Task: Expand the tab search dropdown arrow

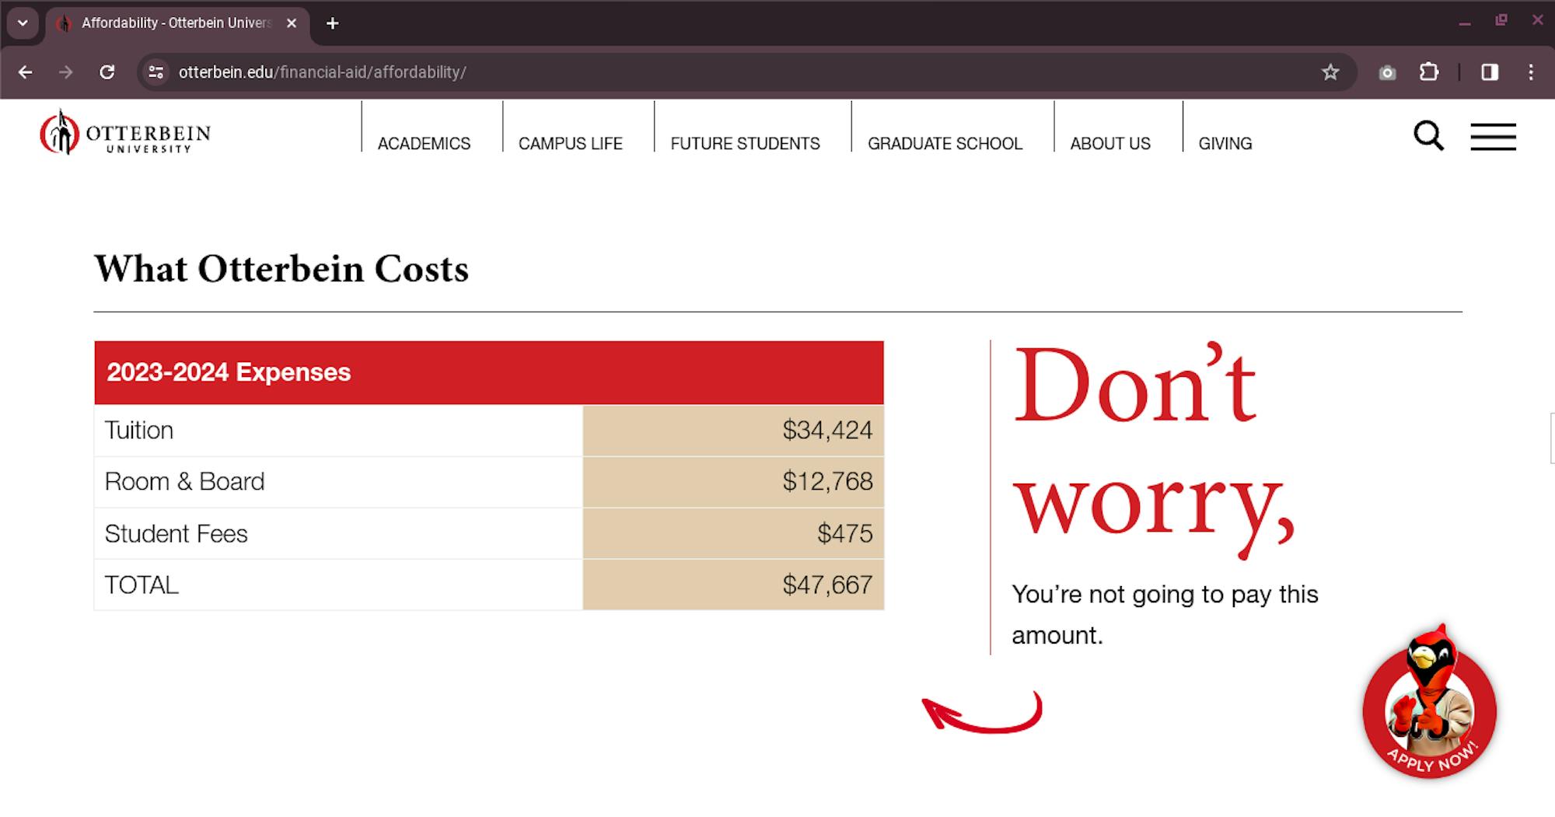Action: pos(23,23)
